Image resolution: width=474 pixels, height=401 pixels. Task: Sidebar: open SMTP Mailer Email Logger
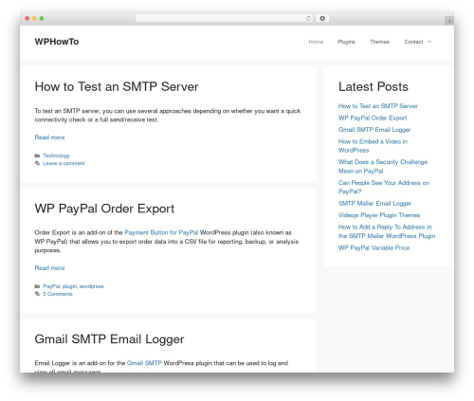click(374, 203)
